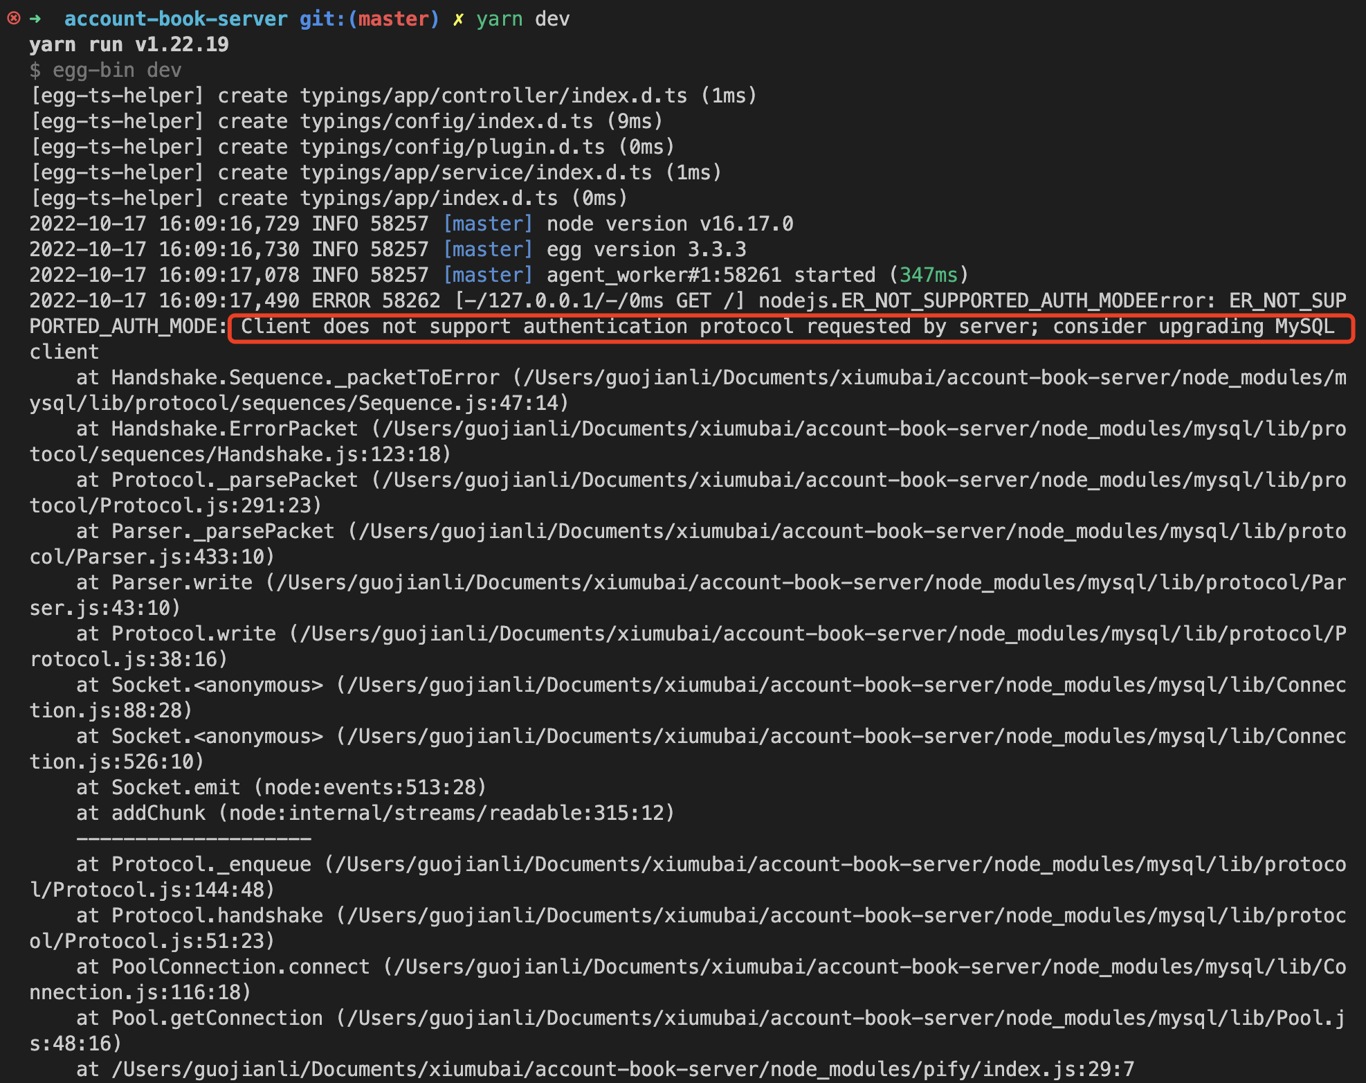Click the git:(master) branch label

point(369,19)
